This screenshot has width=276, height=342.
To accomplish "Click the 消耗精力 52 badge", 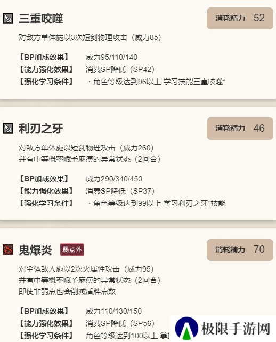I will point(240,18).
